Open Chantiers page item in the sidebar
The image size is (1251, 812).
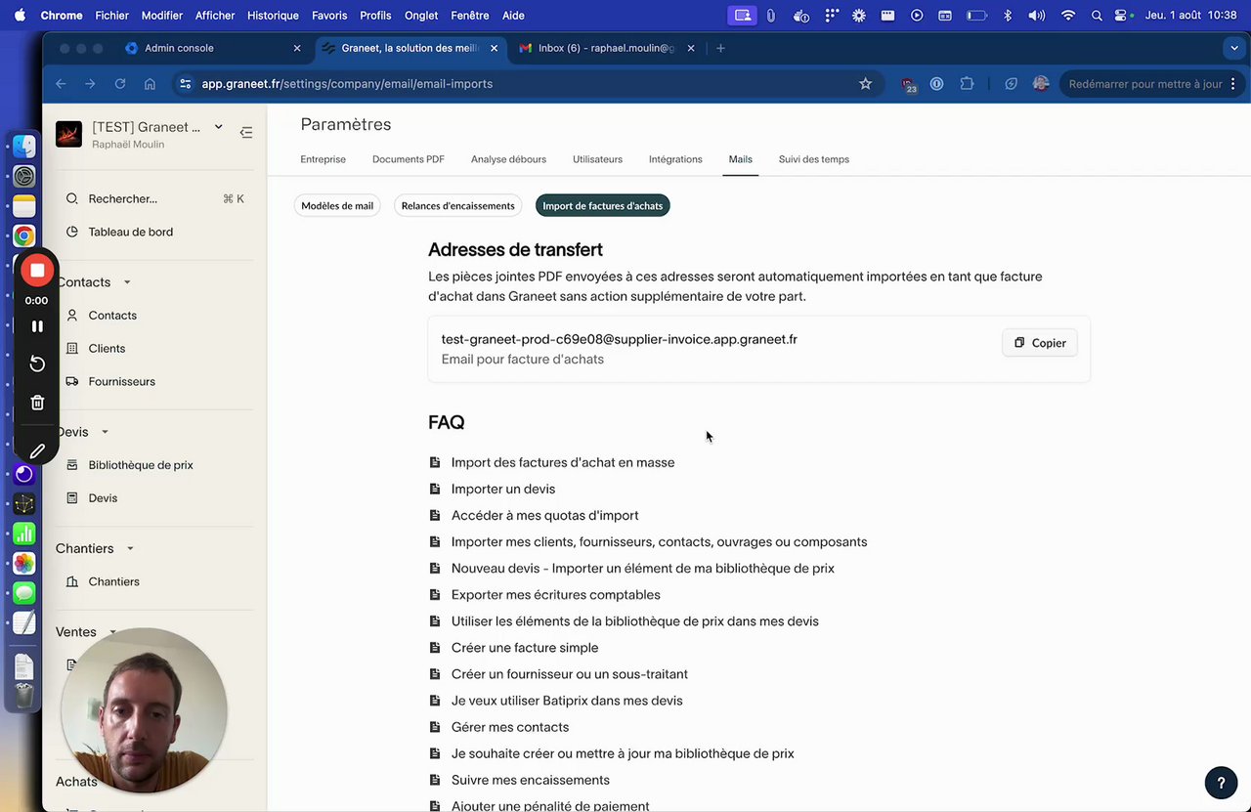point(113,581)
